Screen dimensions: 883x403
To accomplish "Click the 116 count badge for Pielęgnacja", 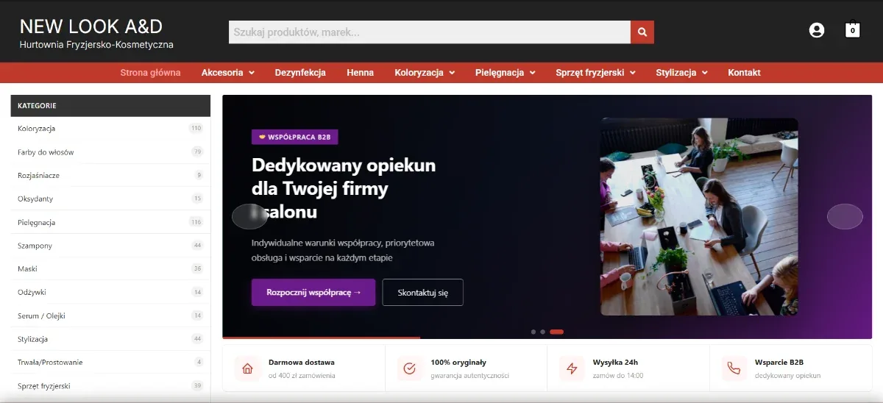I will 196,222.
